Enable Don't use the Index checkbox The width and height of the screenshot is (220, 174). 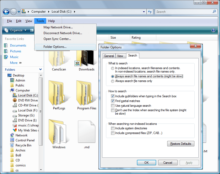(113, 110)
